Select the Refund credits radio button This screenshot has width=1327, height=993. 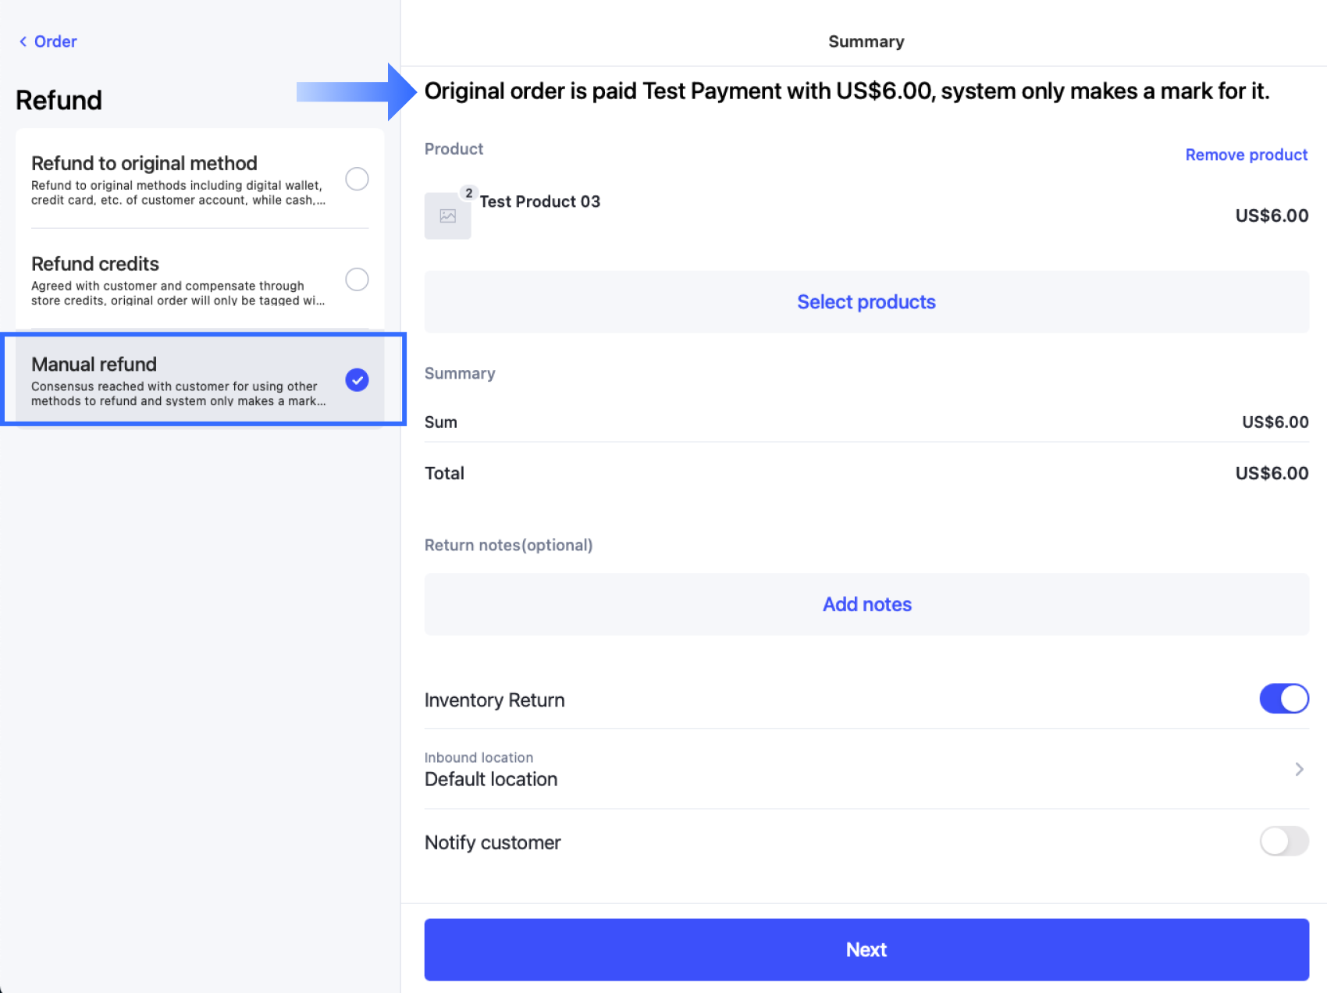pyautogui.click(x=357, y=279)
